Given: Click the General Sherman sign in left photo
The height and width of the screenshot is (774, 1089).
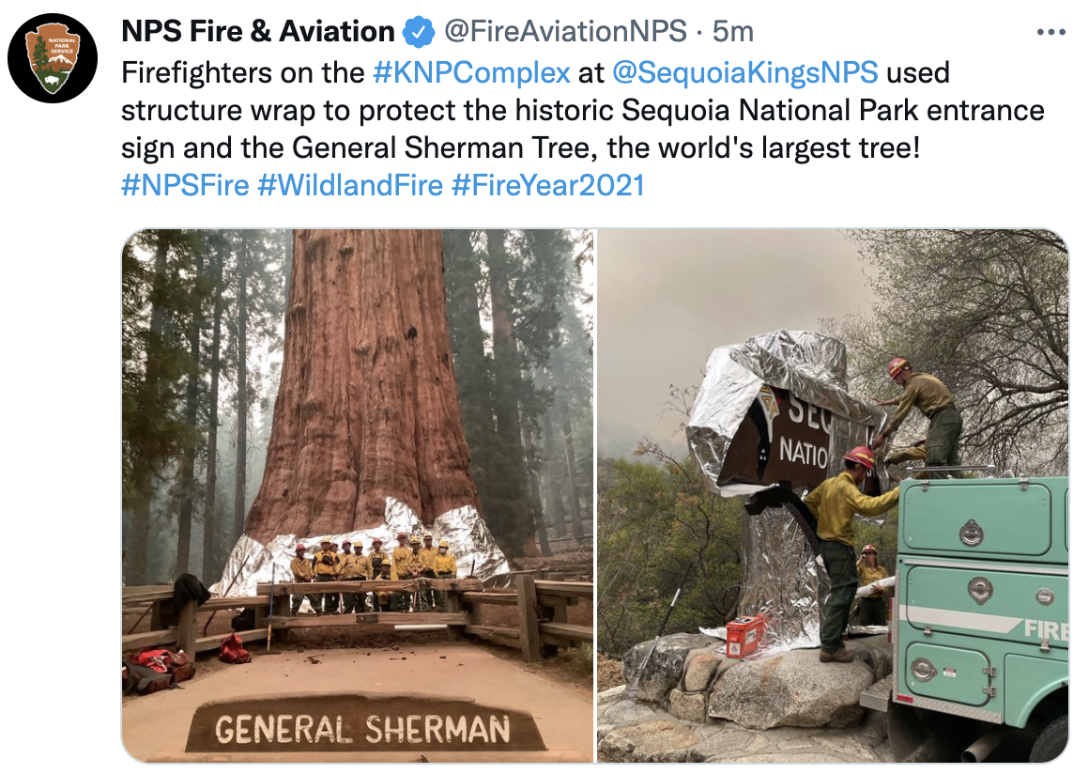Looking at the screenshot, I should point(361,728).
